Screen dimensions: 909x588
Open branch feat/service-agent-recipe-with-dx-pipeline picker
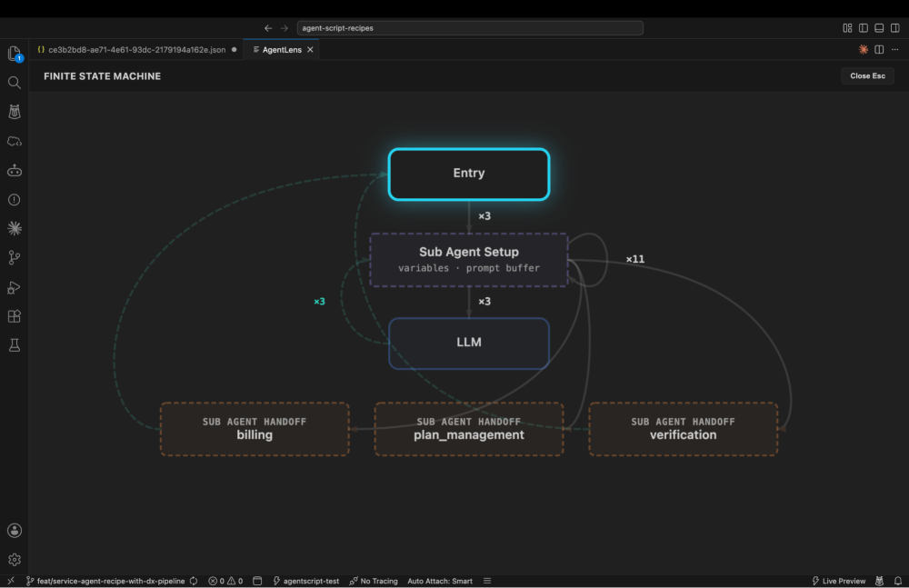105,581
